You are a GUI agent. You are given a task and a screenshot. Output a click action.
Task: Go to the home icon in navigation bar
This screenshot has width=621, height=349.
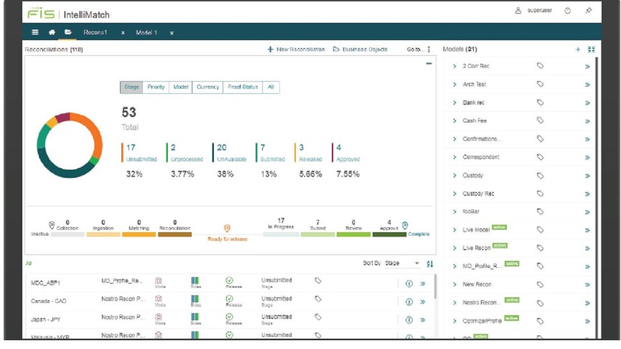click(52, 32)
